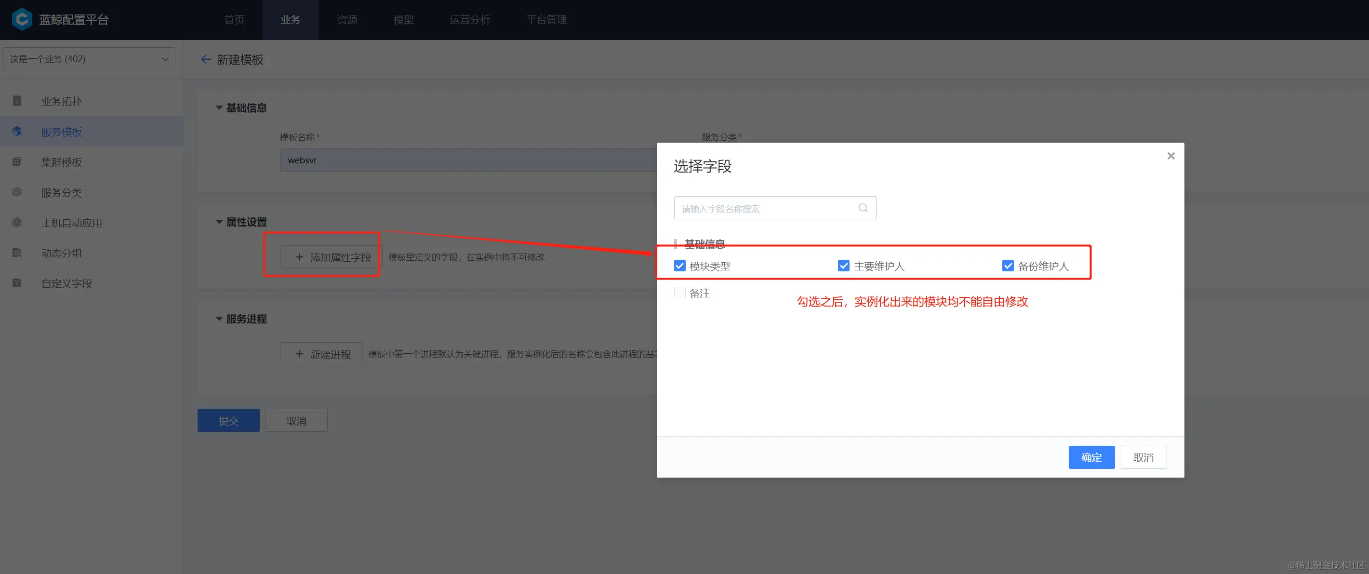
Task: Uncheck the 备份维护人 checkbox
Action: [x=1008, y=266]
